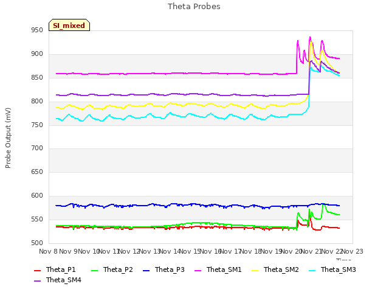Click the Nov 15 x-axis label

coord(190,251)
